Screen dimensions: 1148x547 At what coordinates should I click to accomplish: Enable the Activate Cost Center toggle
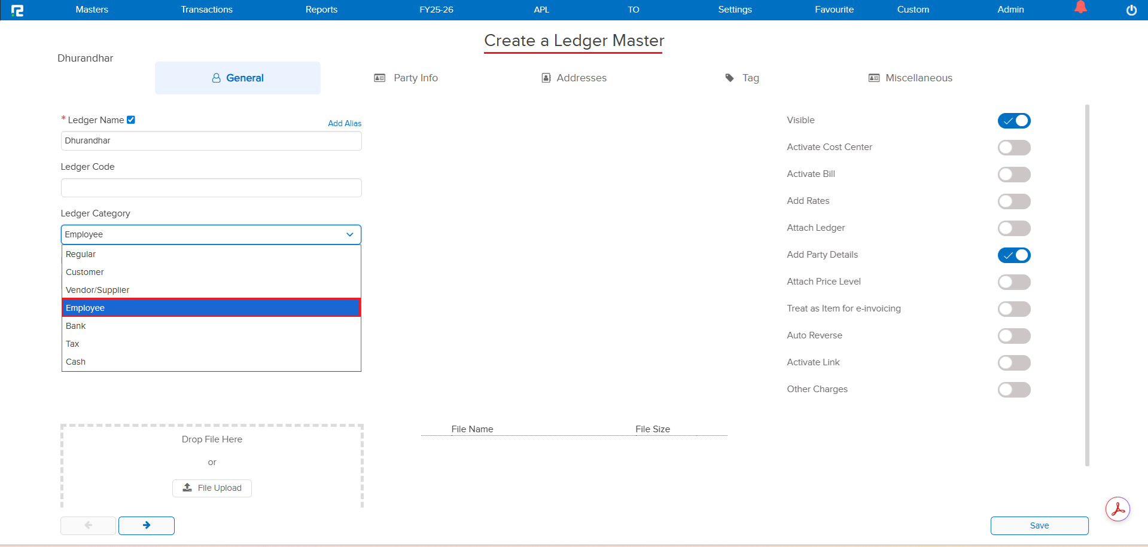1014,147
